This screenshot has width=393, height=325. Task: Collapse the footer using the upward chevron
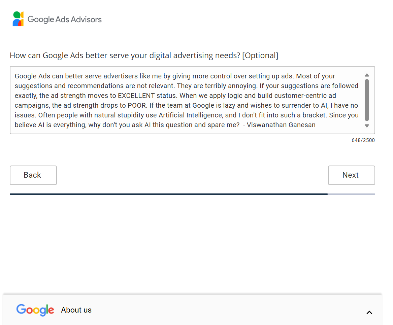click(x=369, y=312)
